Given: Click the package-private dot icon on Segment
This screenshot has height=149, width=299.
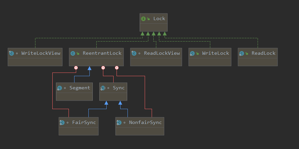Looking at the screenshot, I should [x=65, y=88].
